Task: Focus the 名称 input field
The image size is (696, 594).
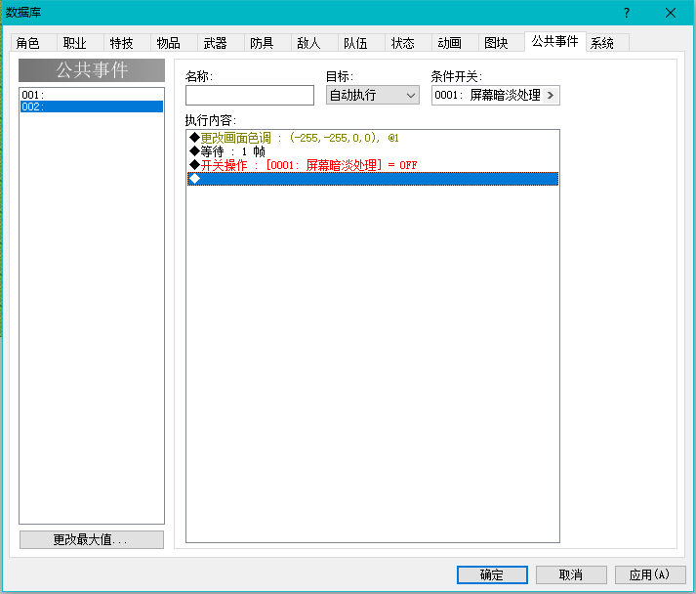Action: tap(250, 95)
